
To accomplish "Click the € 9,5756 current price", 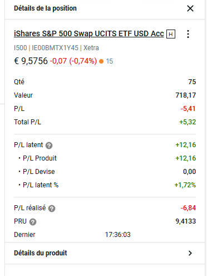I will coord(31,61).
